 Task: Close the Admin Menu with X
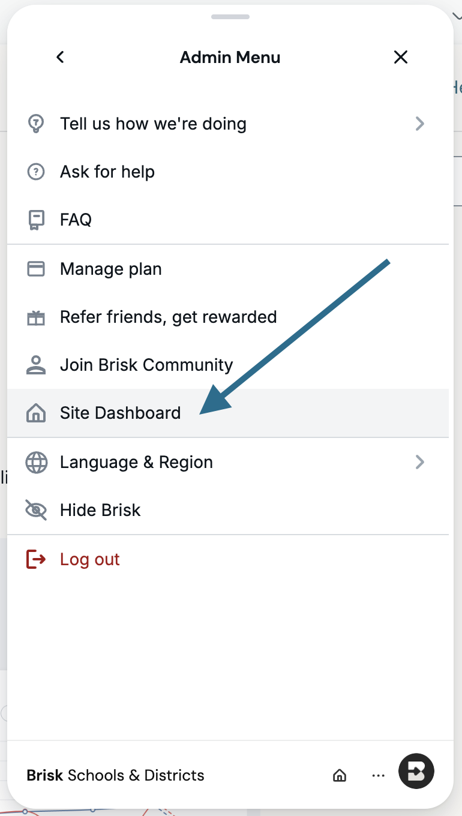click(401, 57)
